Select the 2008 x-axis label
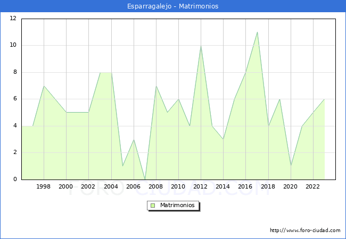The image size is (346, 239). click(x=156, y=186)
